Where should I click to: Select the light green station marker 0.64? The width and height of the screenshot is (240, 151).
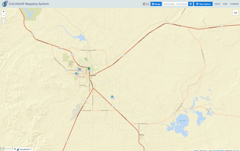(86, 59)
